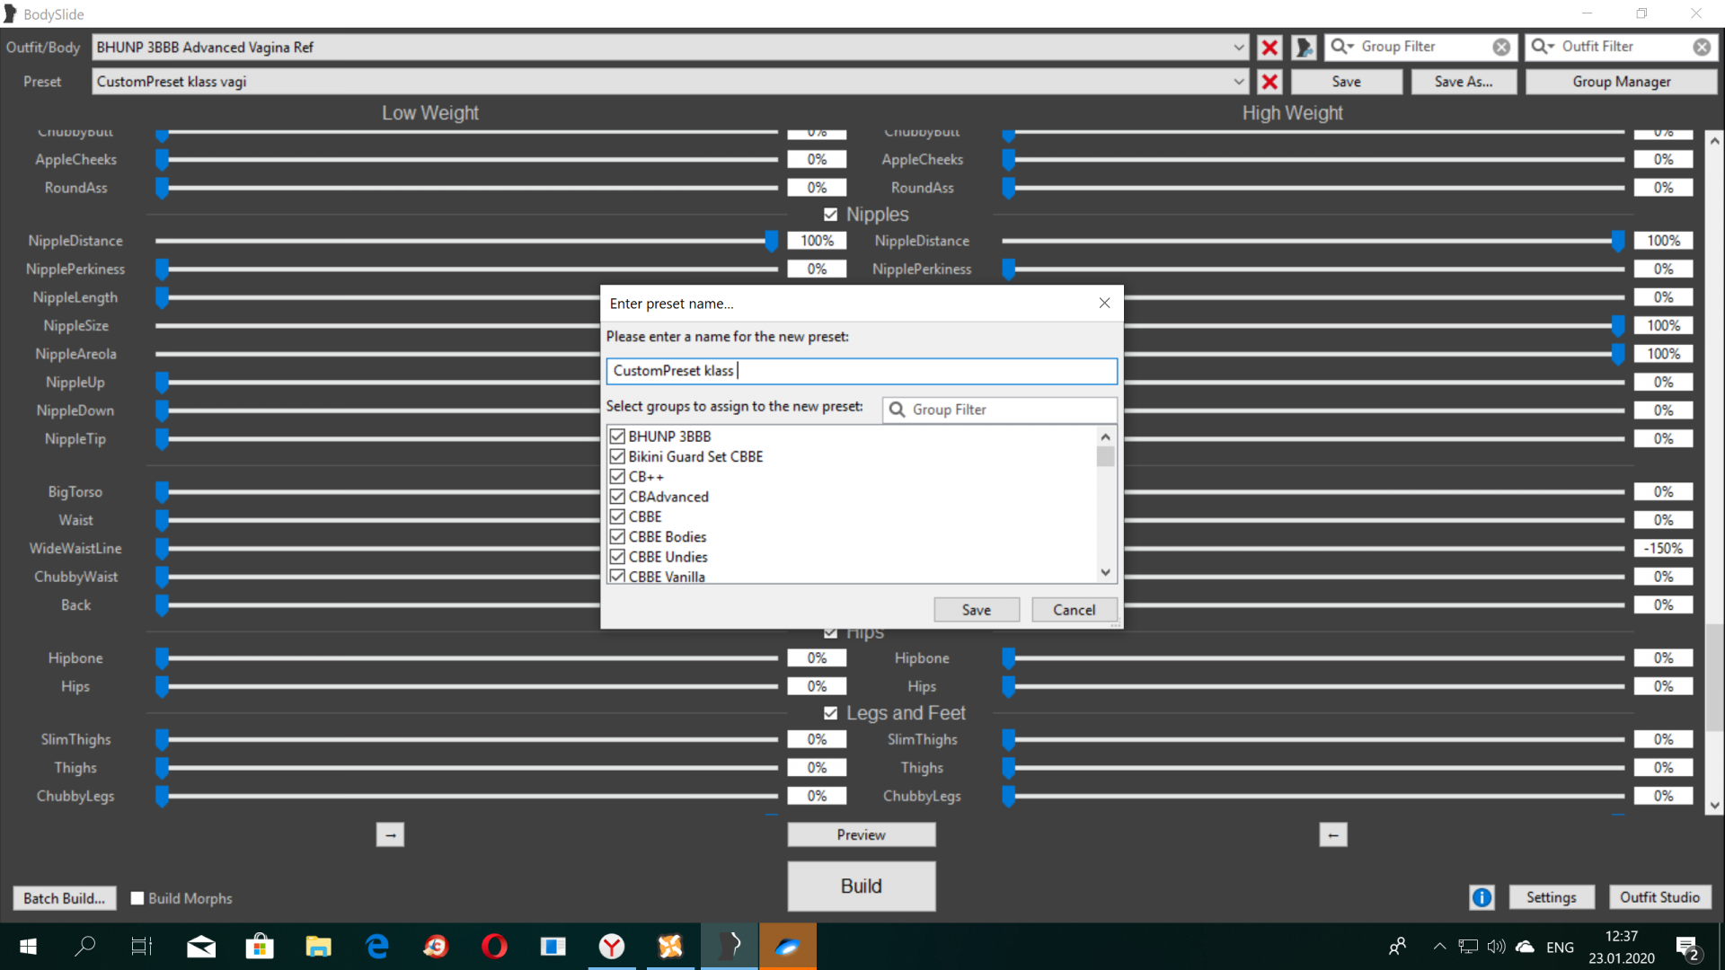Click the magnifier icon in dialog Group Filter
Image resolution: width=1725 pixels, height=970 pixels.
click(x=897, y=410)
